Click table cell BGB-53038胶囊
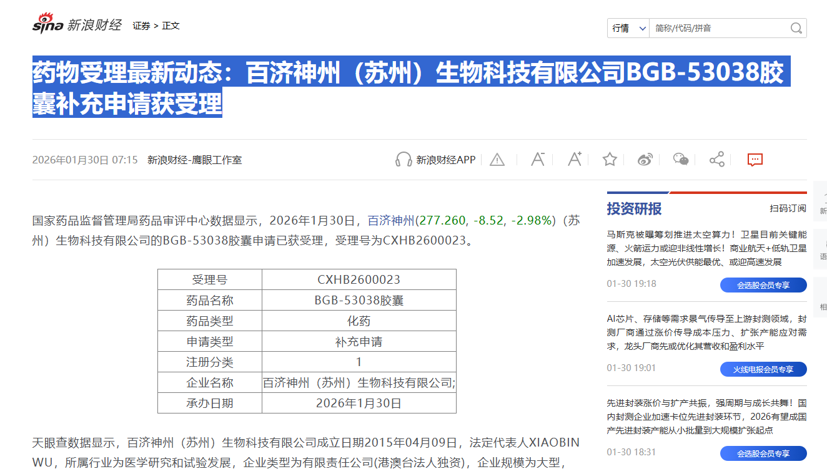Viewport: 827px width, 469px height. (359, 300)
